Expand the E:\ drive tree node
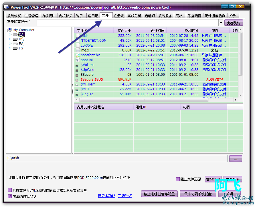Image resolution: width=255 pixels, height=207 pixels. (x=10, y=44)
